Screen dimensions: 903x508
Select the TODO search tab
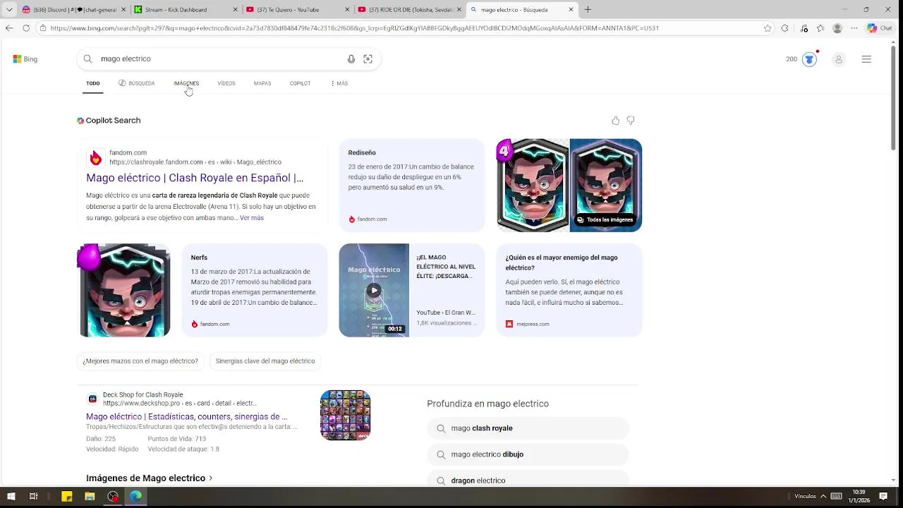pyautogui.click(x=93, y=83)
